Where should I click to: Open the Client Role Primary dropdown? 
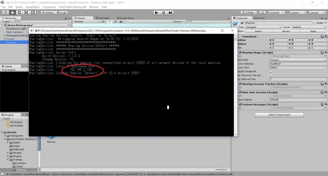(x=298, y=60)
